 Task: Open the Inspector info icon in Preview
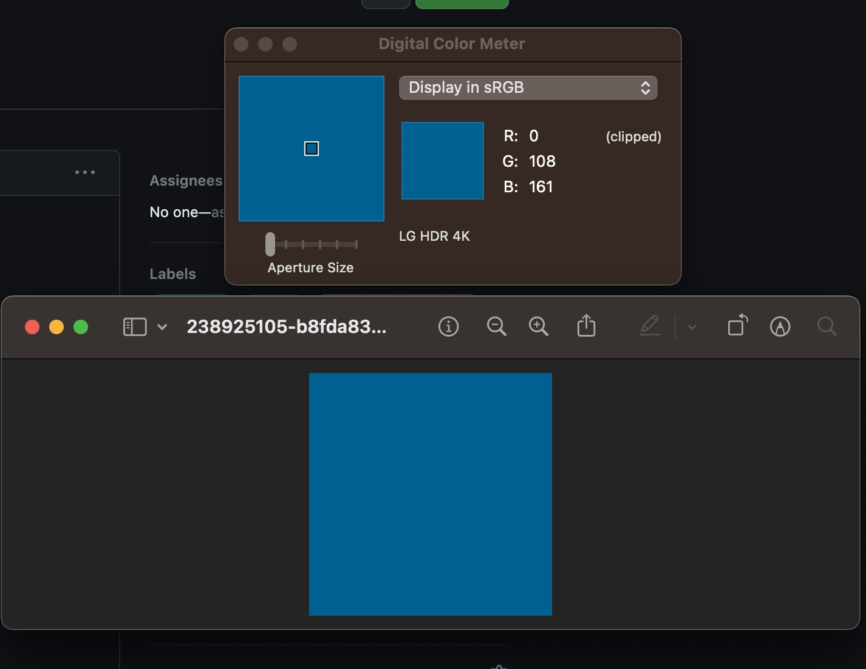coord(448,326)
